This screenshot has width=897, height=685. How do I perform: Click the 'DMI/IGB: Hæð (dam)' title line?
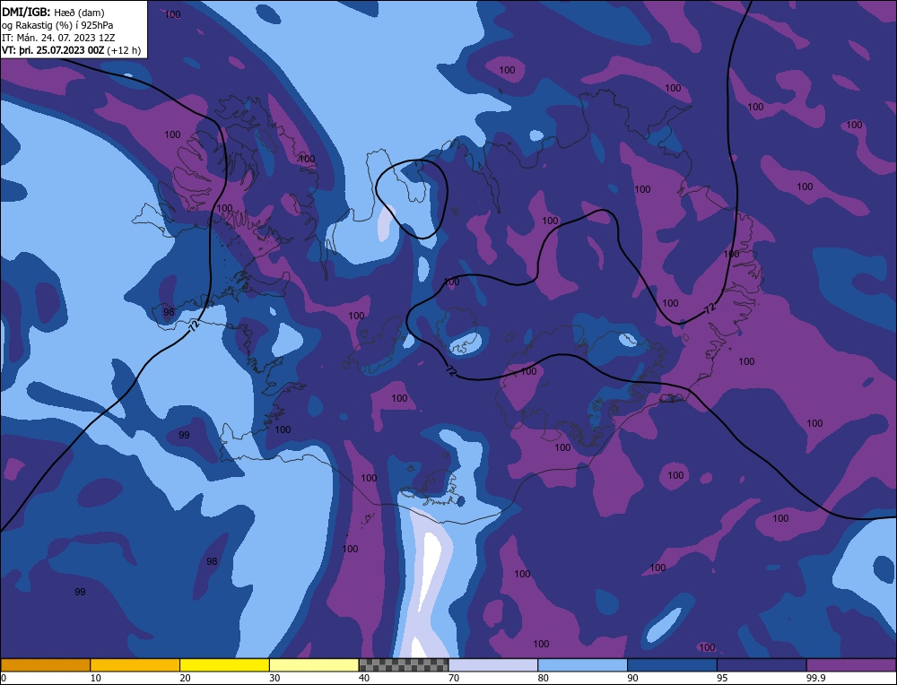[53, 12]
